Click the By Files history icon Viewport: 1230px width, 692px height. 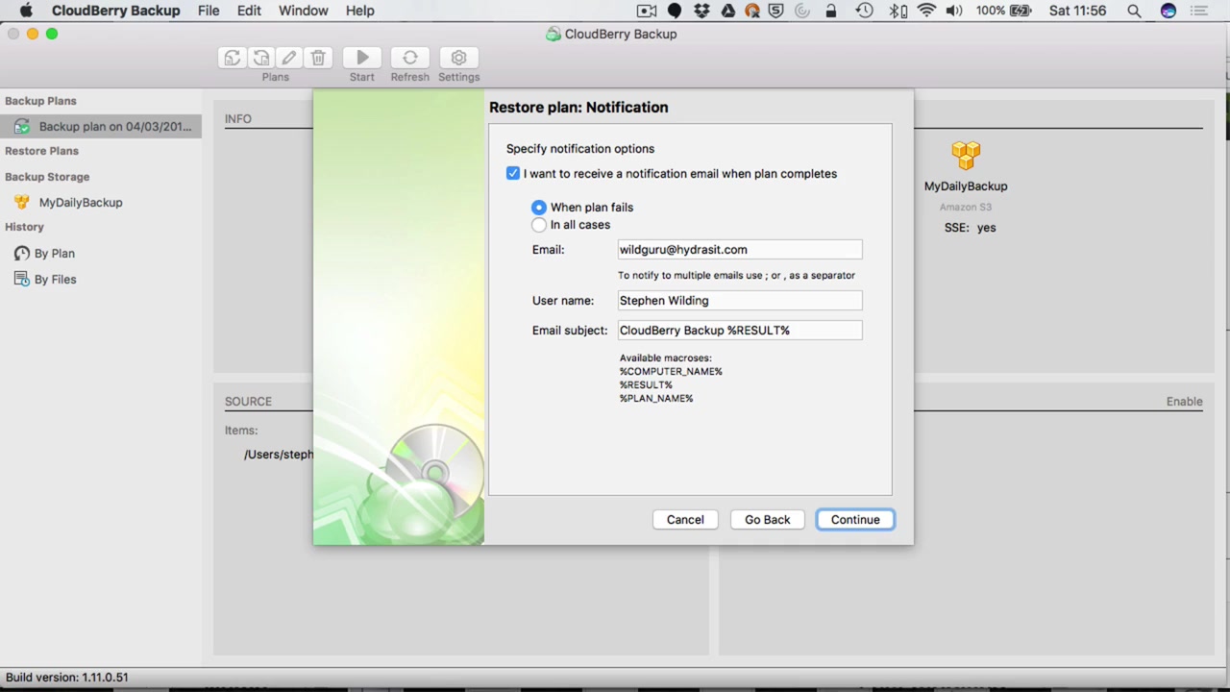tap(22, 279)
